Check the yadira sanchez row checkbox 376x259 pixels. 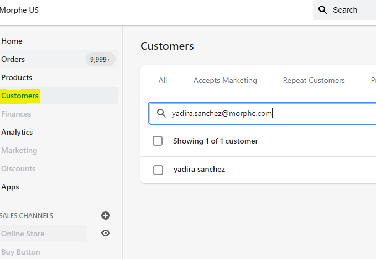coord(158,170)
